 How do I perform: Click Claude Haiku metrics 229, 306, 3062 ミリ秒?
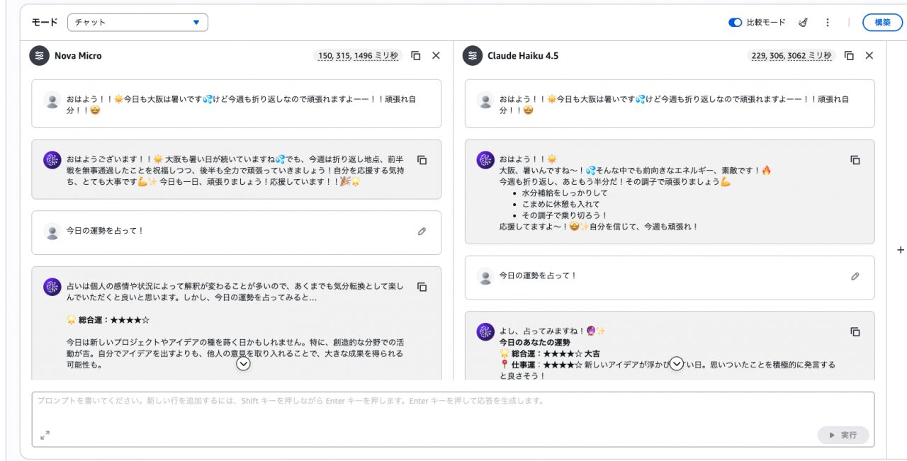coord(791,56)
